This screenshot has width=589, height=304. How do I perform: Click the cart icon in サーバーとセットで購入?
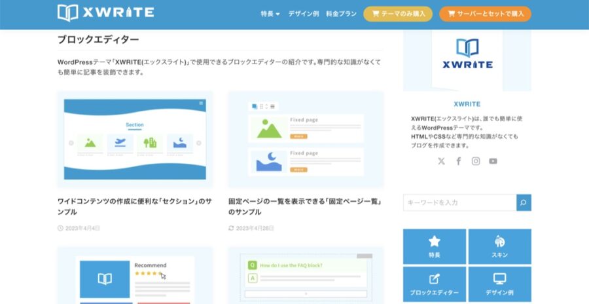point(451,14)
